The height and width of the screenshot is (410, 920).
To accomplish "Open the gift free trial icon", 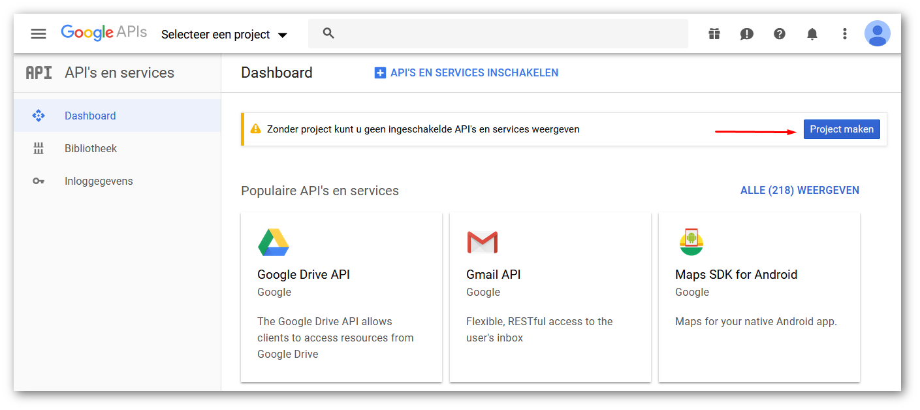I will (x=714, y=34).
